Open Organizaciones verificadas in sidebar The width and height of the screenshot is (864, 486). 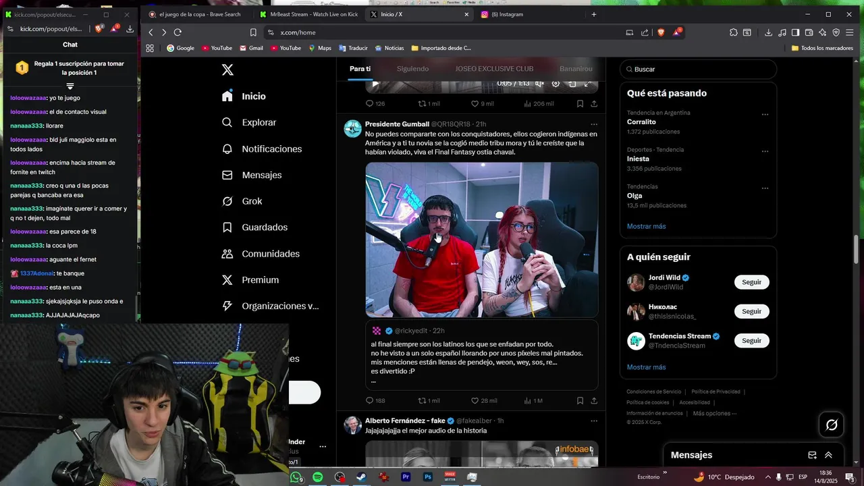[x=270, y=306]
